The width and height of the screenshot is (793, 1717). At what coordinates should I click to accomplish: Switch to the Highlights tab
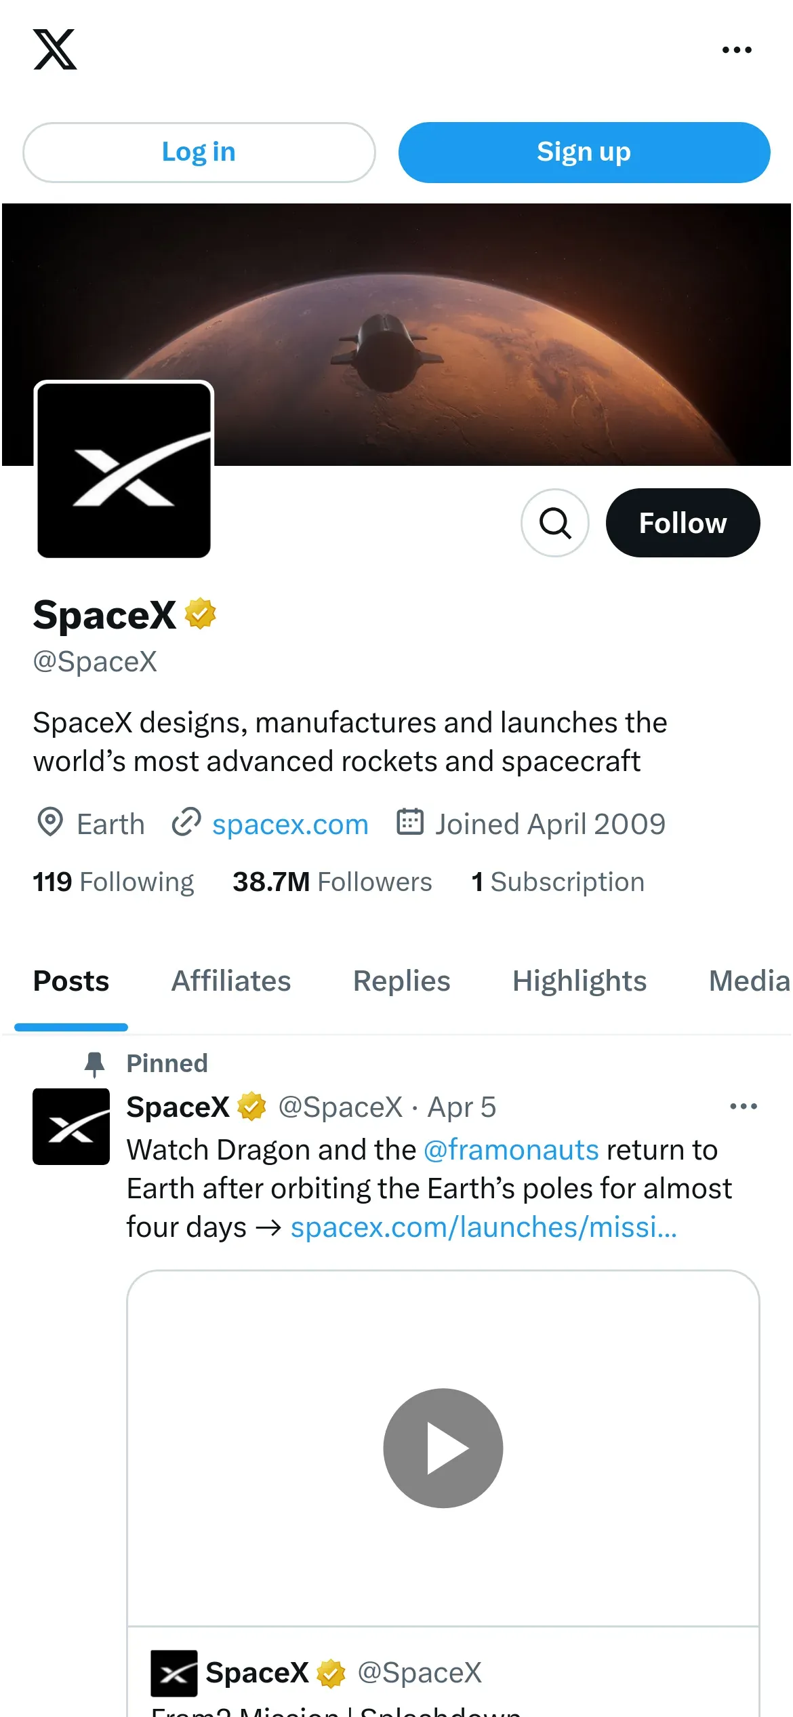point(579,981)
